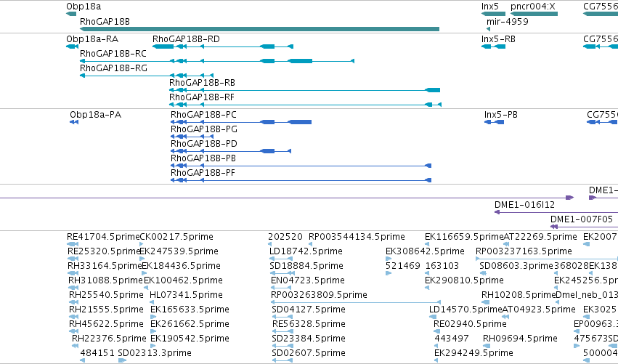Click the SD02607.5prime EST label

pos(309,354)
